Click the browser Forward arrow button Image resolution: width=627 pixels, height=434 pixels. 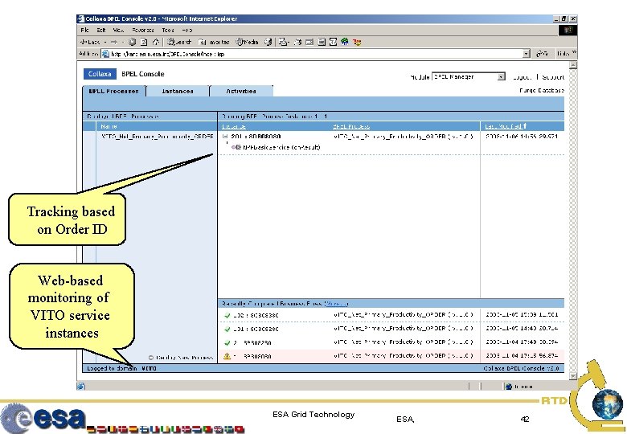pos(114,42)
